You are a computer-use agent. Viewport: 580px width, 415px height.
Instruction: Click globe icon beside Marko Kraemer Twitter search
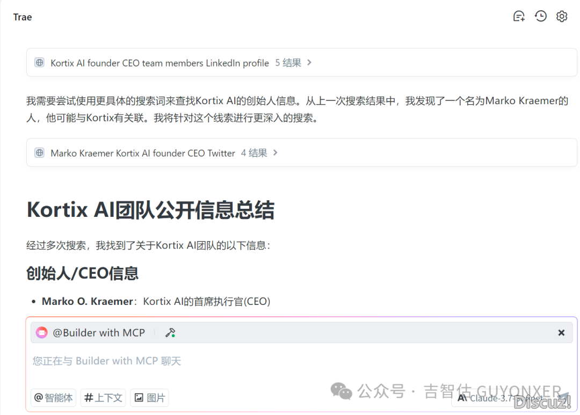39,153
